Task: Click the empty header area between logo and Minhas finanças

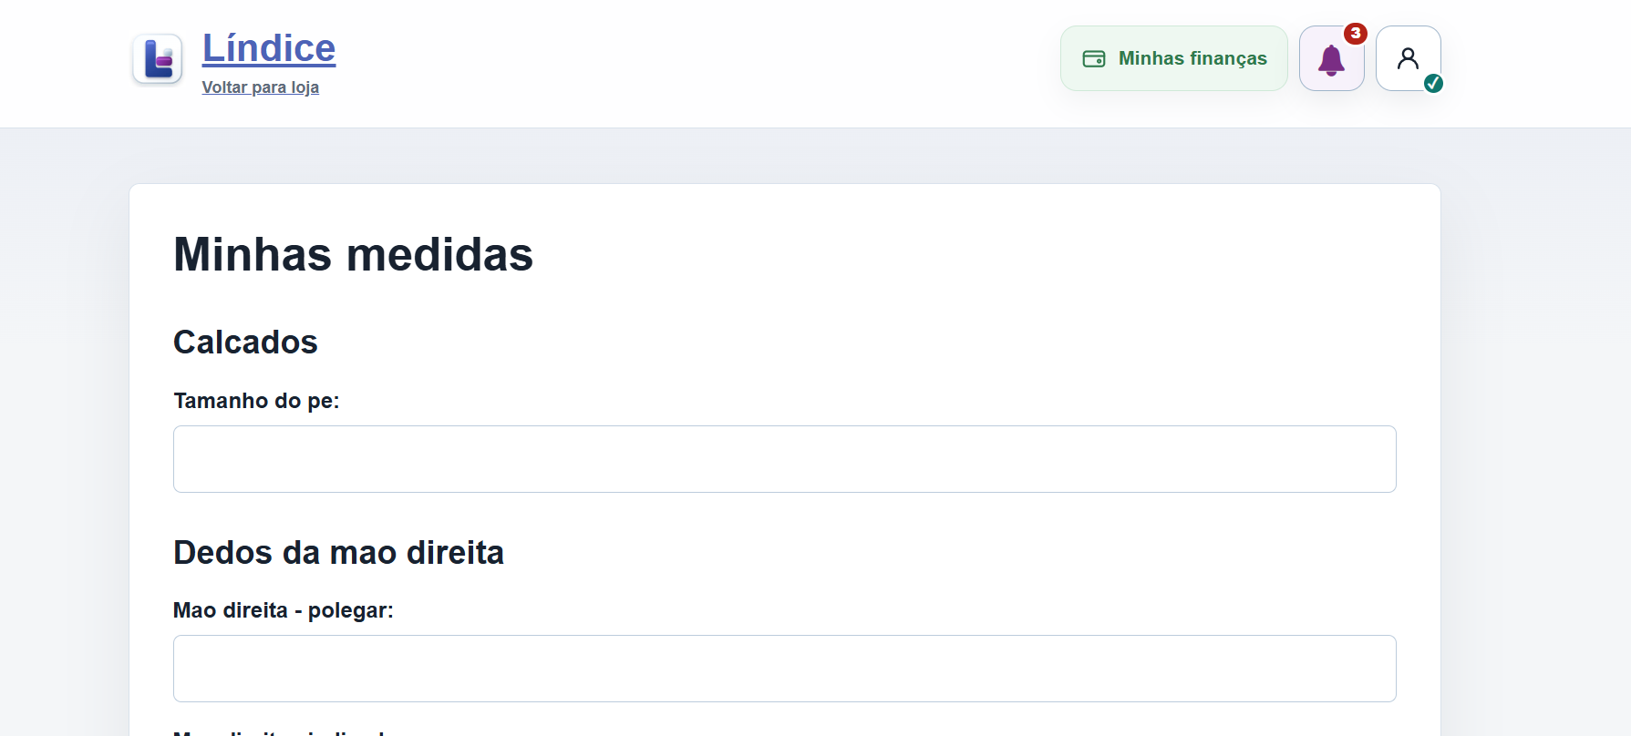Action: [x=697, y=59]
